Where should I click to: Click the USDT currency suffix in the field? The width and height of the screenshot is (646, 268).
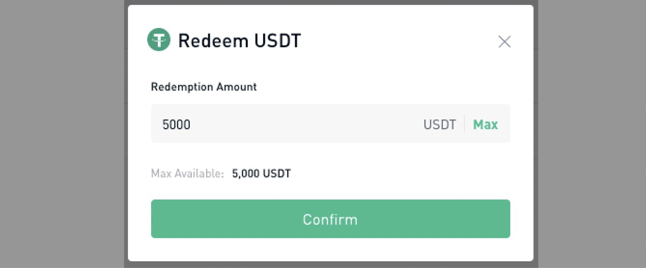[x=440, y=124]
